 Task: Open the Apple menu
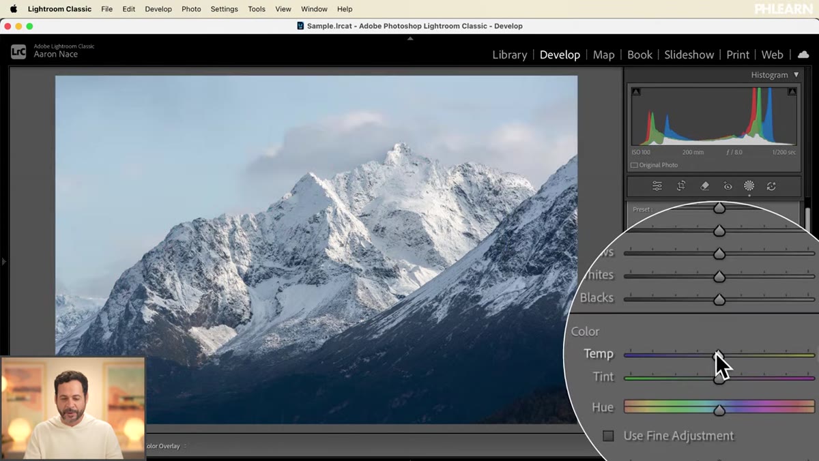13,9
